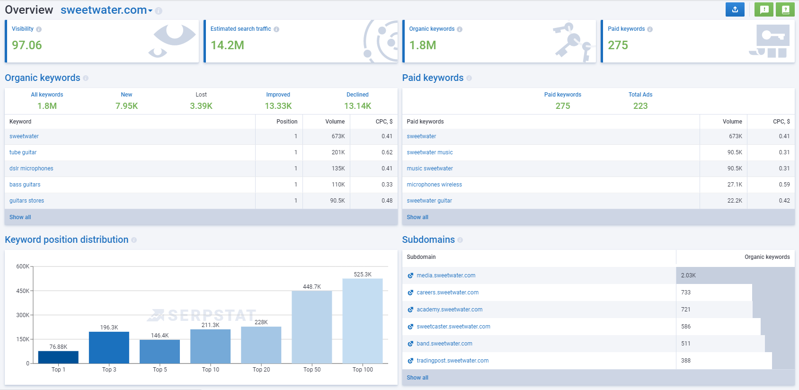Image resolution: width=799 pixels, height=390 pixels.
Task: Click info icon next to Keyword position distribution
Action: [x=134, y=240]
